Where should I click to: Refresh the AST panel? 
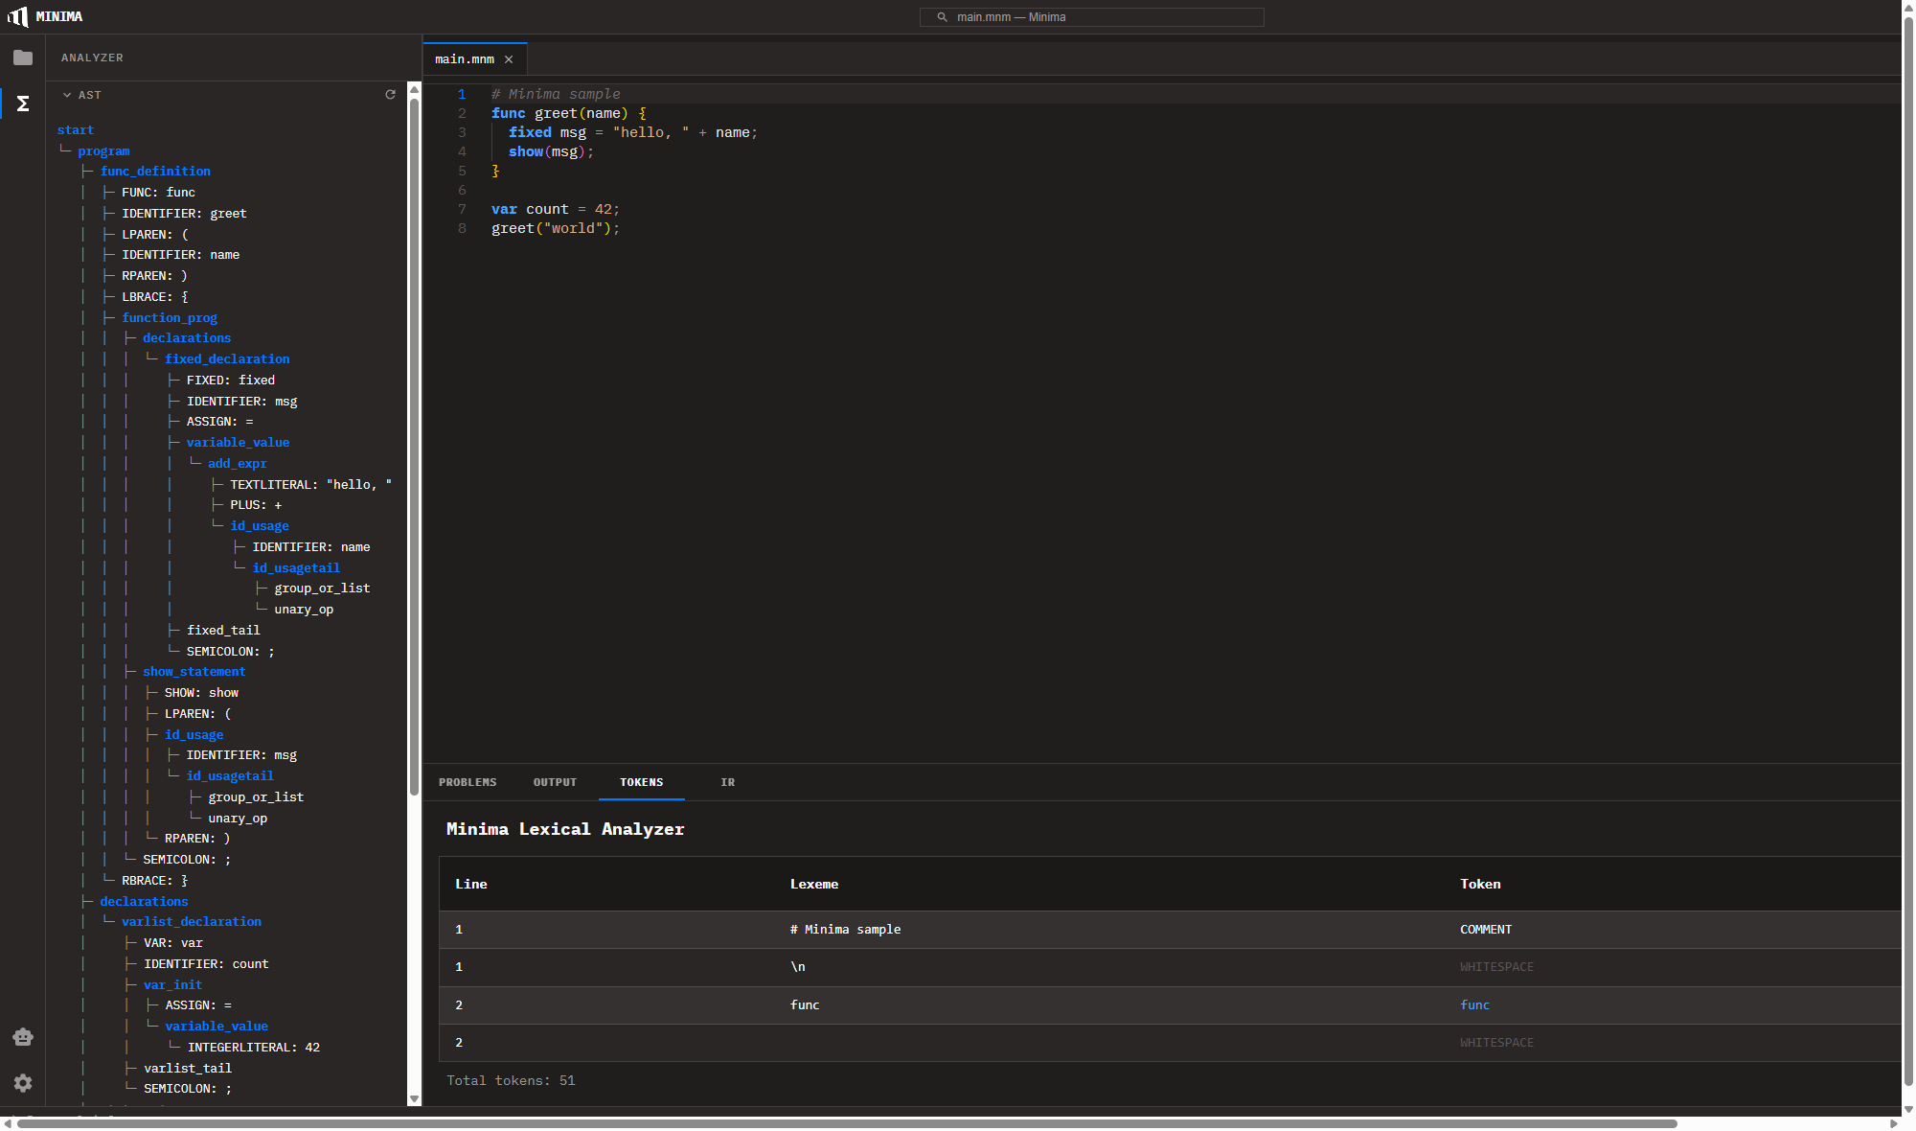pos(390,95)
